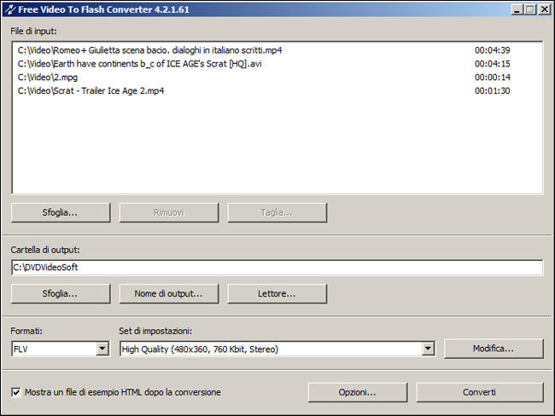The width and height of the screenshot is (555, 416).
Task: Select Scrat - Trailer Ice Age 2.mp4
Action: click(90, 91)
